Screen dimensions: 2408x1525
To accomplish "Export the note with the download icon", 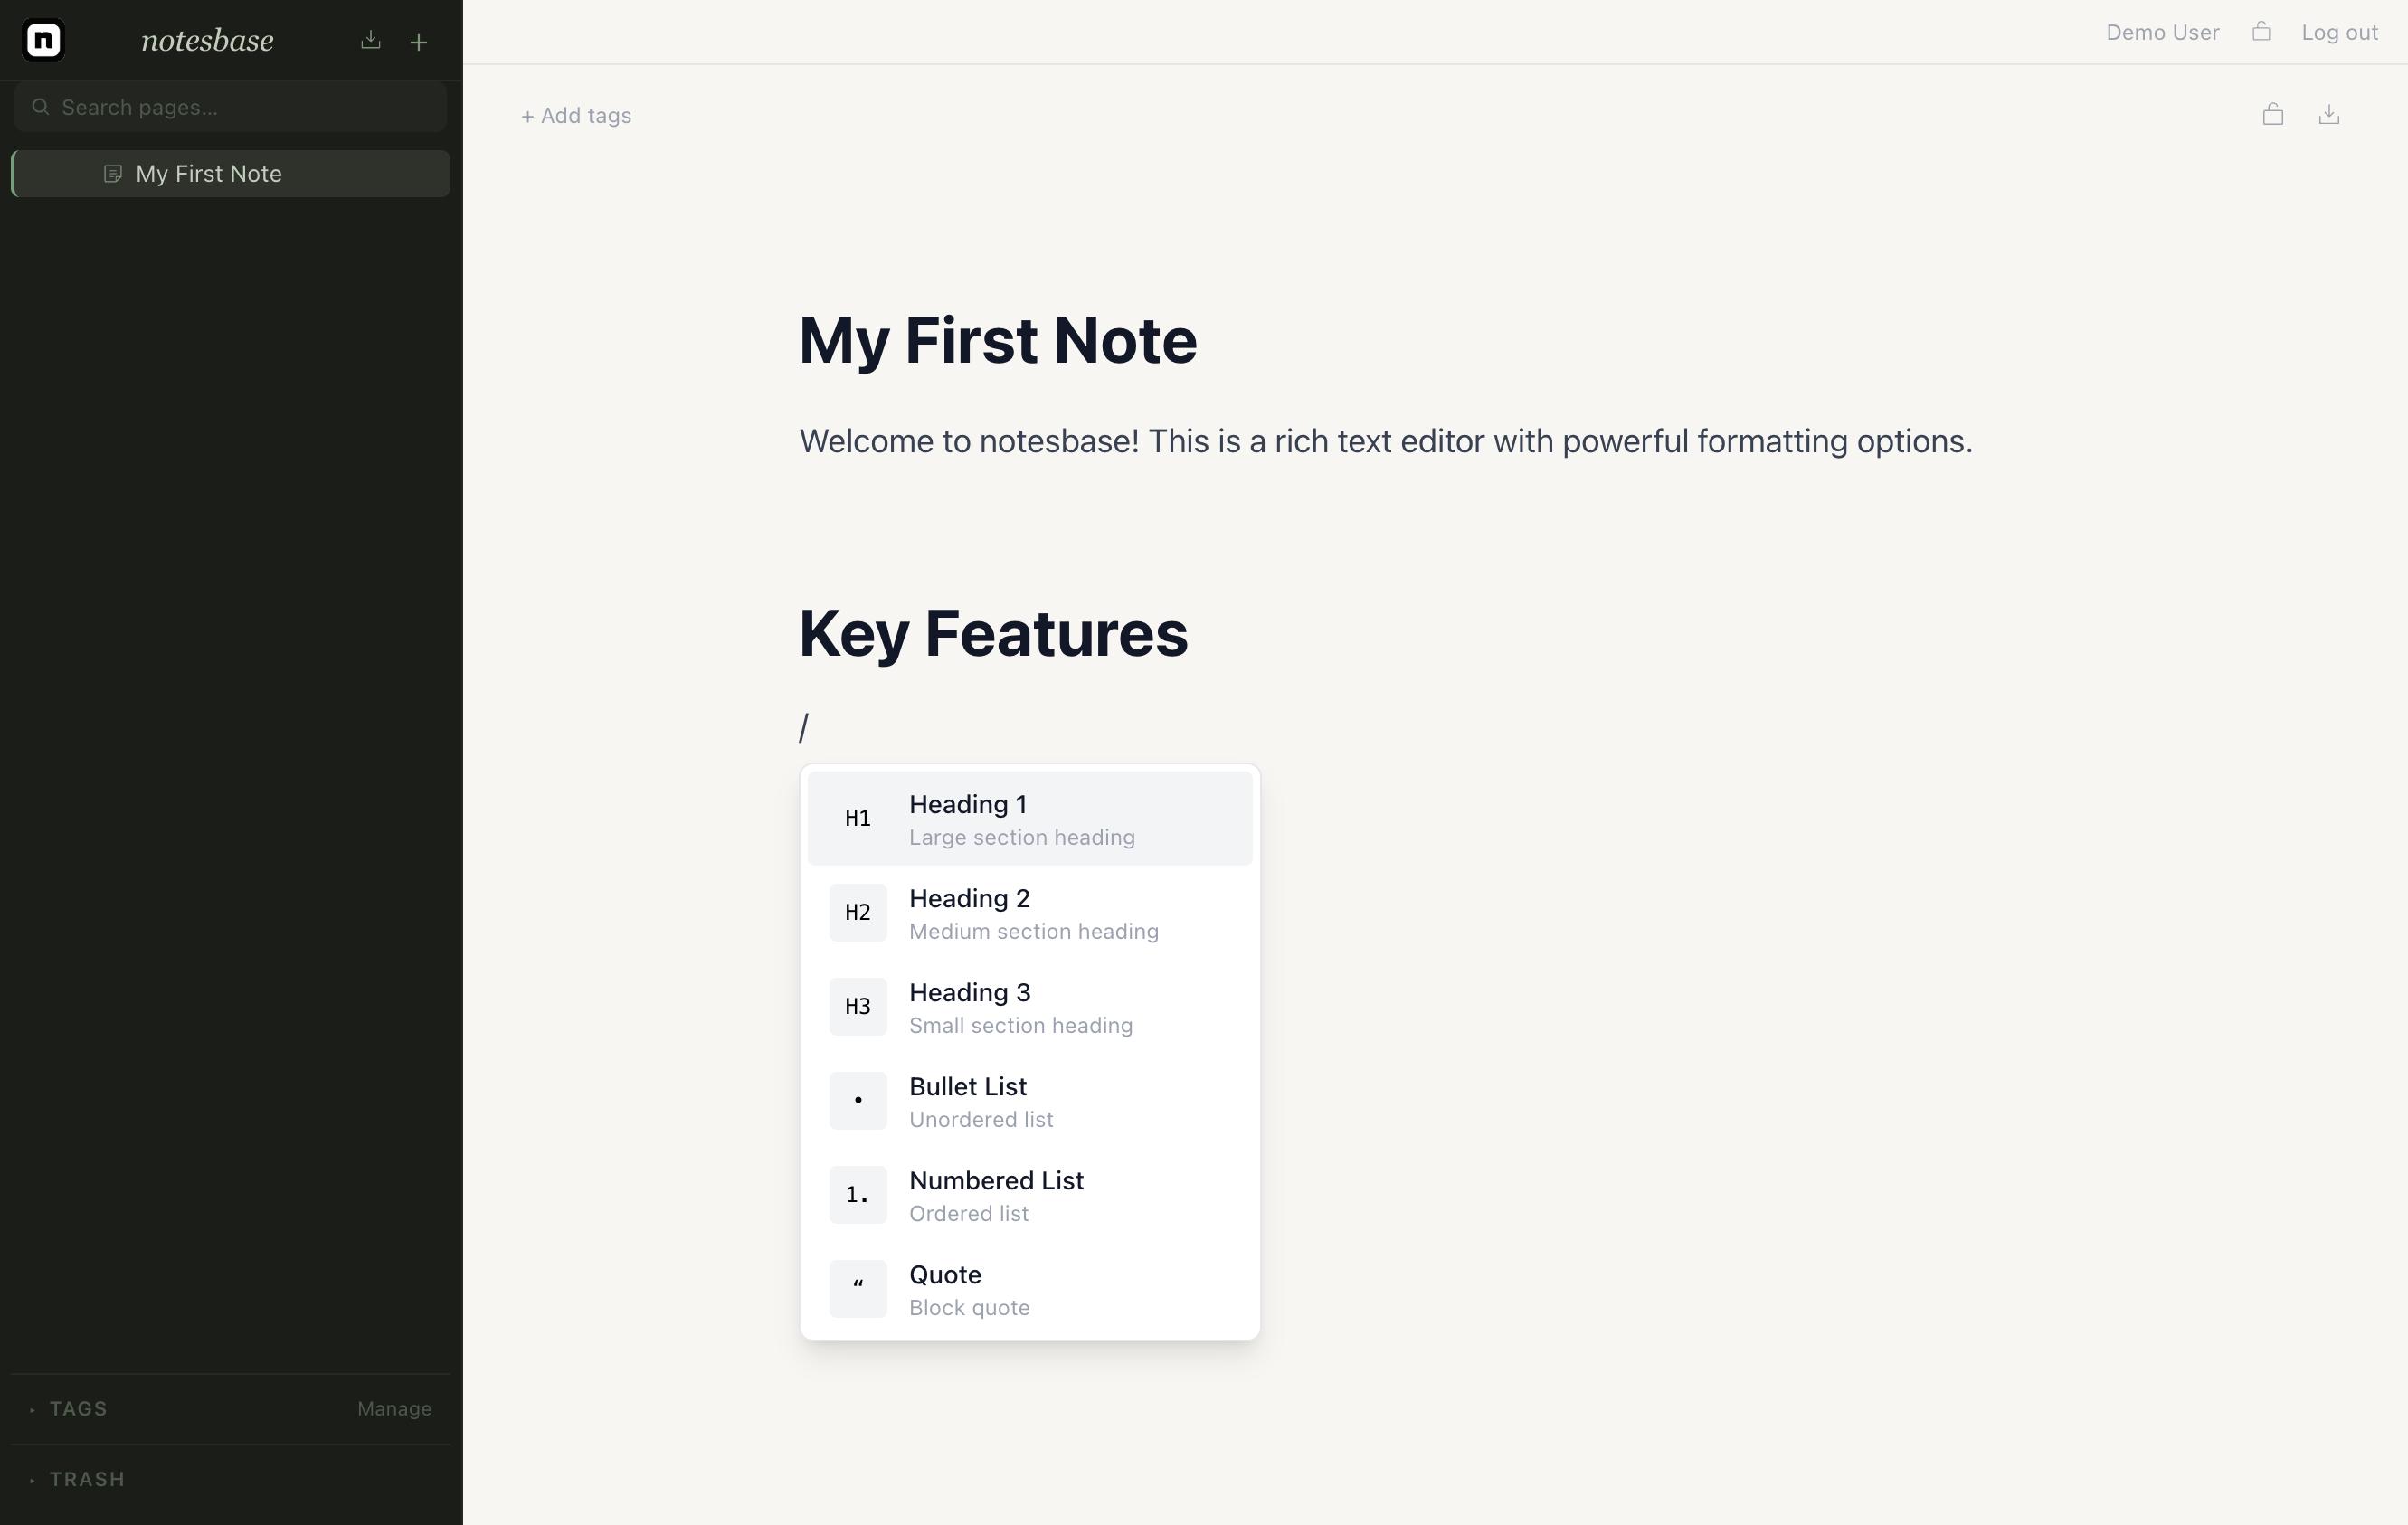I will coord(2329,114).
